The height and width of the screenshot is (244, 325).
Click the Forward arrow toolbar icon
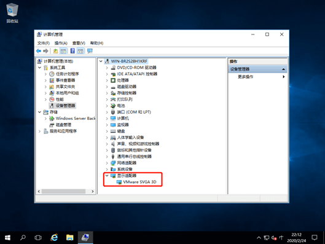[x=45, y=51]
